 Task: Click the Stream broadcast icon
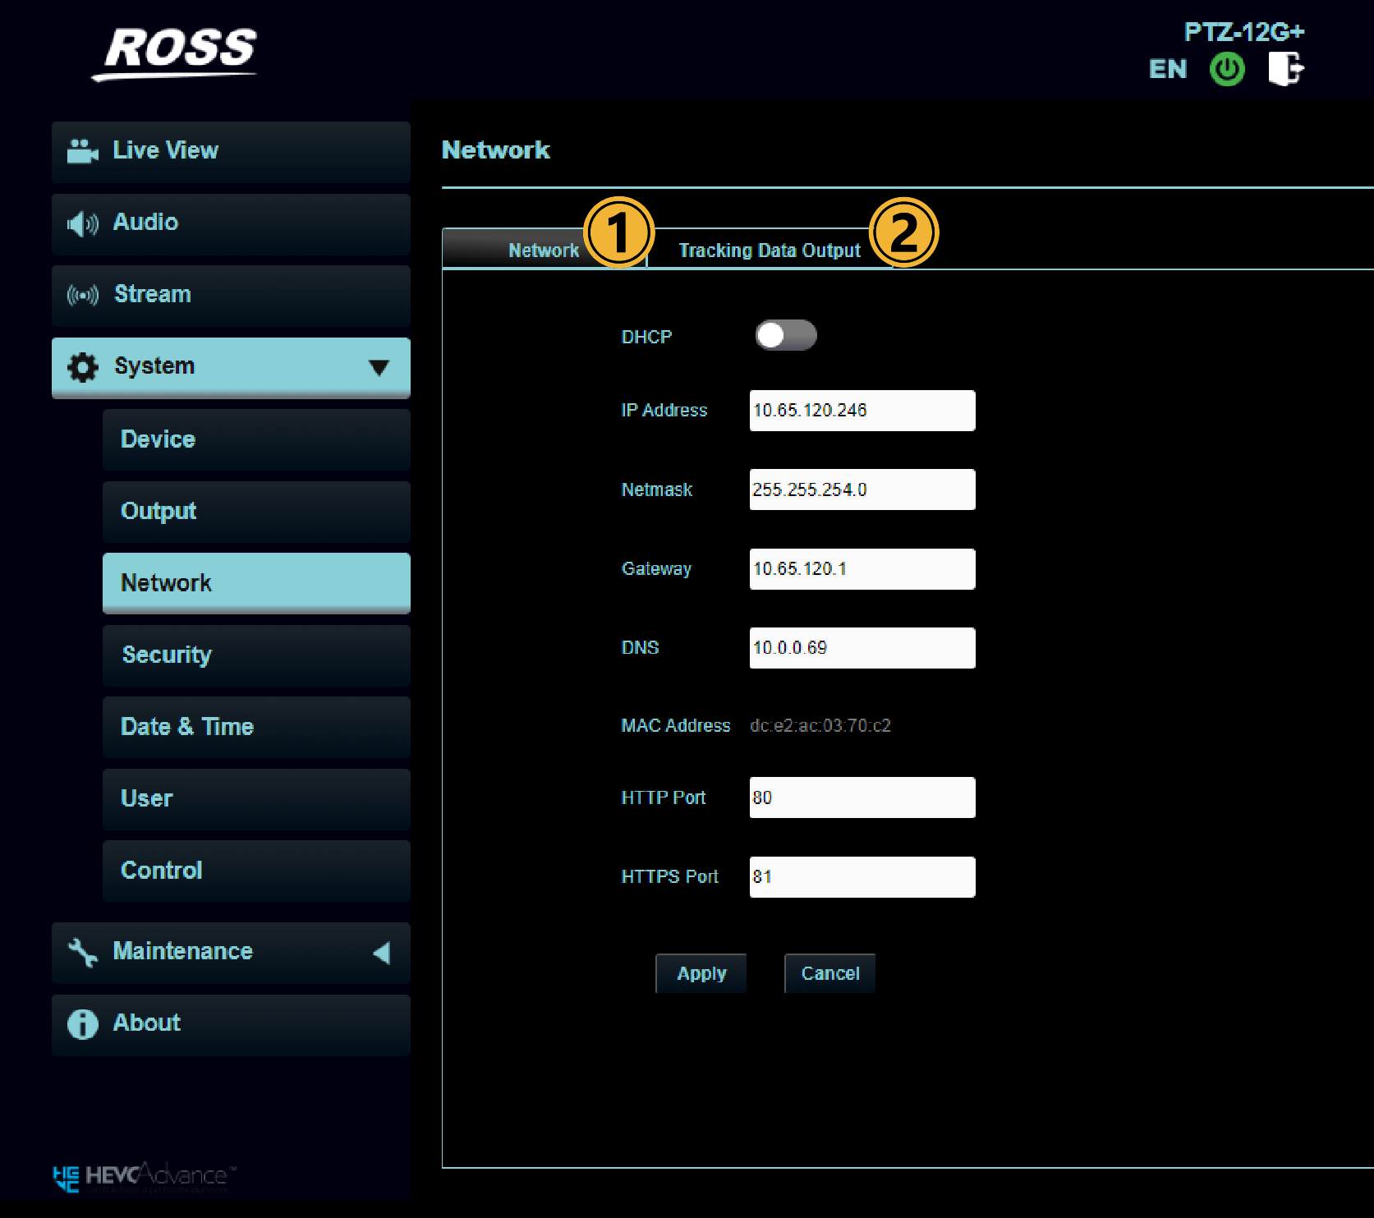82,295
